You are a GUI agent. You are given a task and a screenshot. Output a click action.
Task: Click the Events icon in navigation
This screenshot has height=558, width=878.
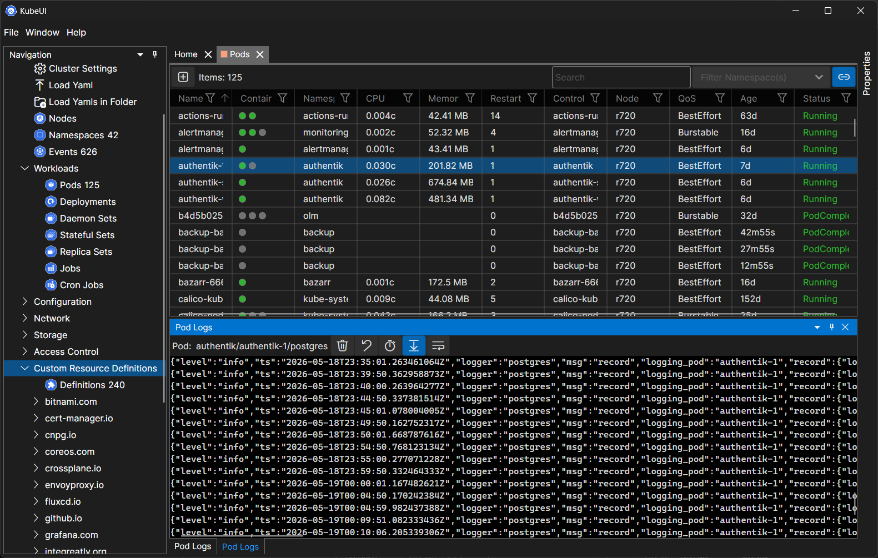(40, 152)
